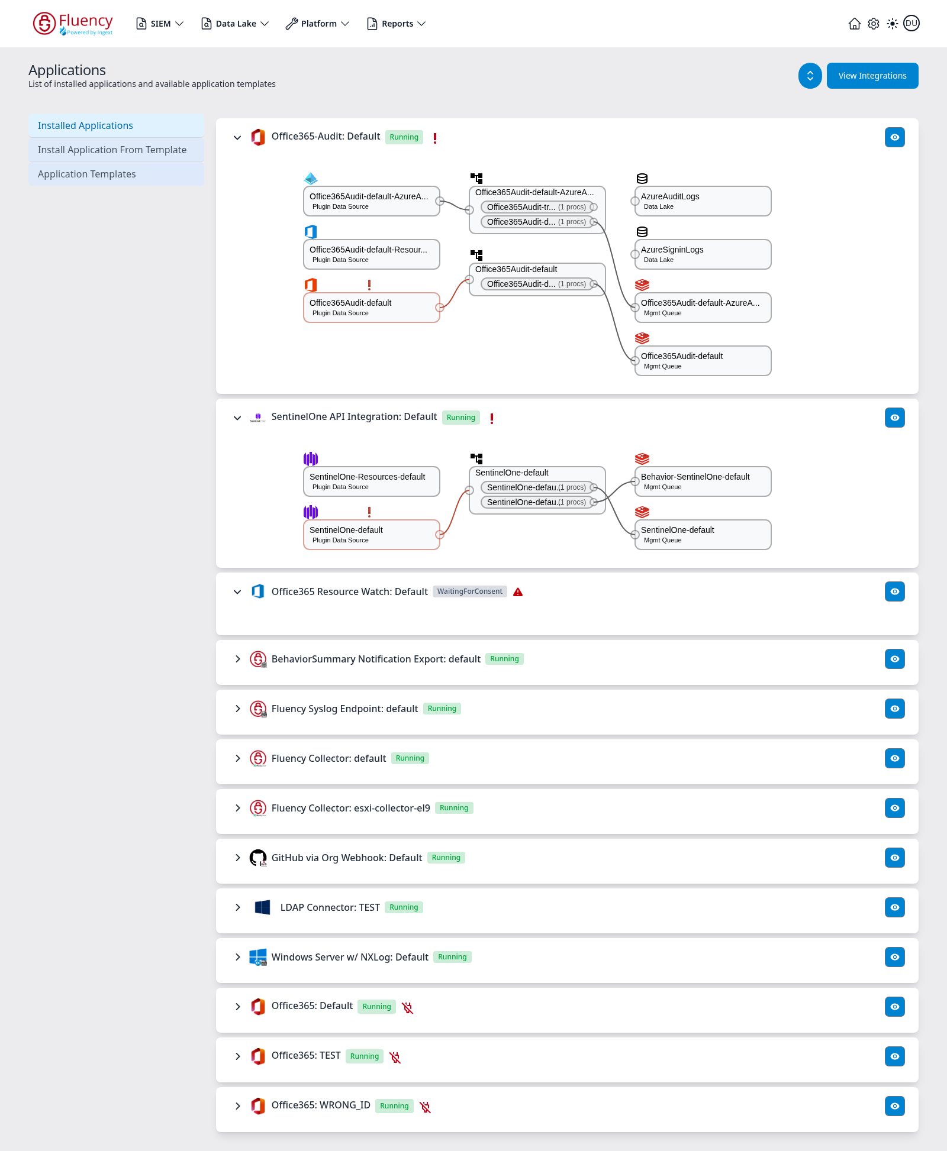Click disconnected plug icon on Office365: WRONG_ID
This screenshot has height=1151, width=947.
click(425, 1107)
